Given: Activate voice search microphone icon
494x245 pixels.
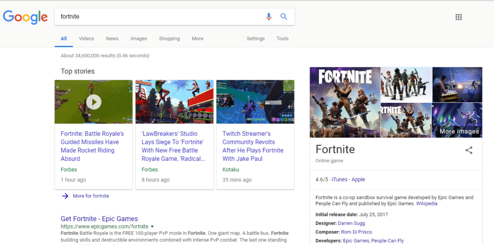Looking at the screenshot, I should pos(268,17).
